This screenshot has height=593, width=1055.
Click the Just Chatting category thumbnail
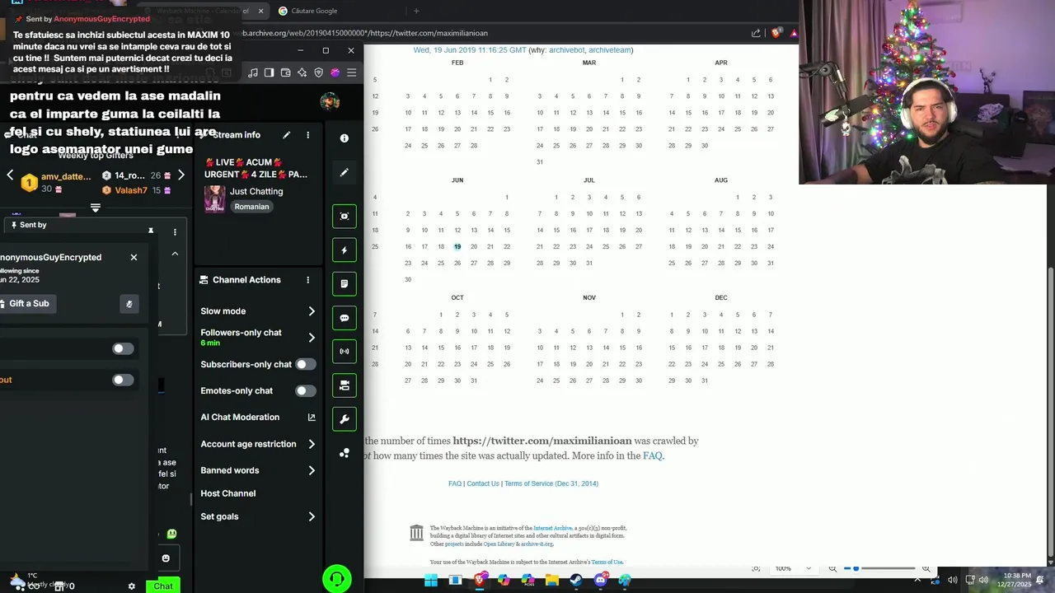pyautogui.click(x=214, y=198)
